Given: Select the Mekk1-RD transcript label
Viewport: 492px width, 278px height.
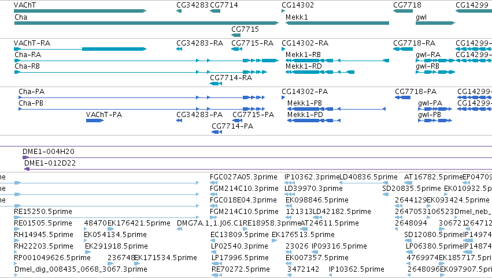Looking at the screenshot, I should click(304, 66).
